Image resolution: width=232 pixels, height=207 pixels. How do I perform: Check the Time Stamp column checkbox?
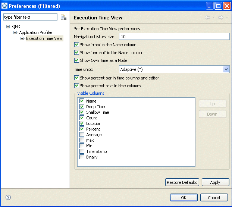(82, 151)
